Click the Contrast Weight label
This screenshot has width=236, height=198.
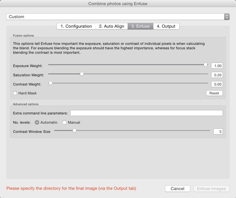pos(27,84)
